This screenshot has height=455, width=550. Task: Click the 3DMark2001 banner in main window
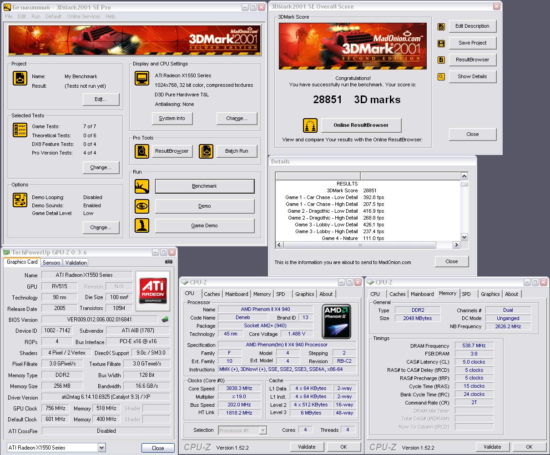click(135, 40)
